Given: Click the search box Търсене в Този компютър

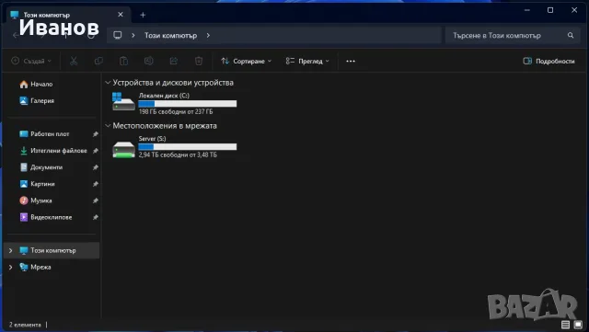Looking at the screenshot, I should click(513, 35).
